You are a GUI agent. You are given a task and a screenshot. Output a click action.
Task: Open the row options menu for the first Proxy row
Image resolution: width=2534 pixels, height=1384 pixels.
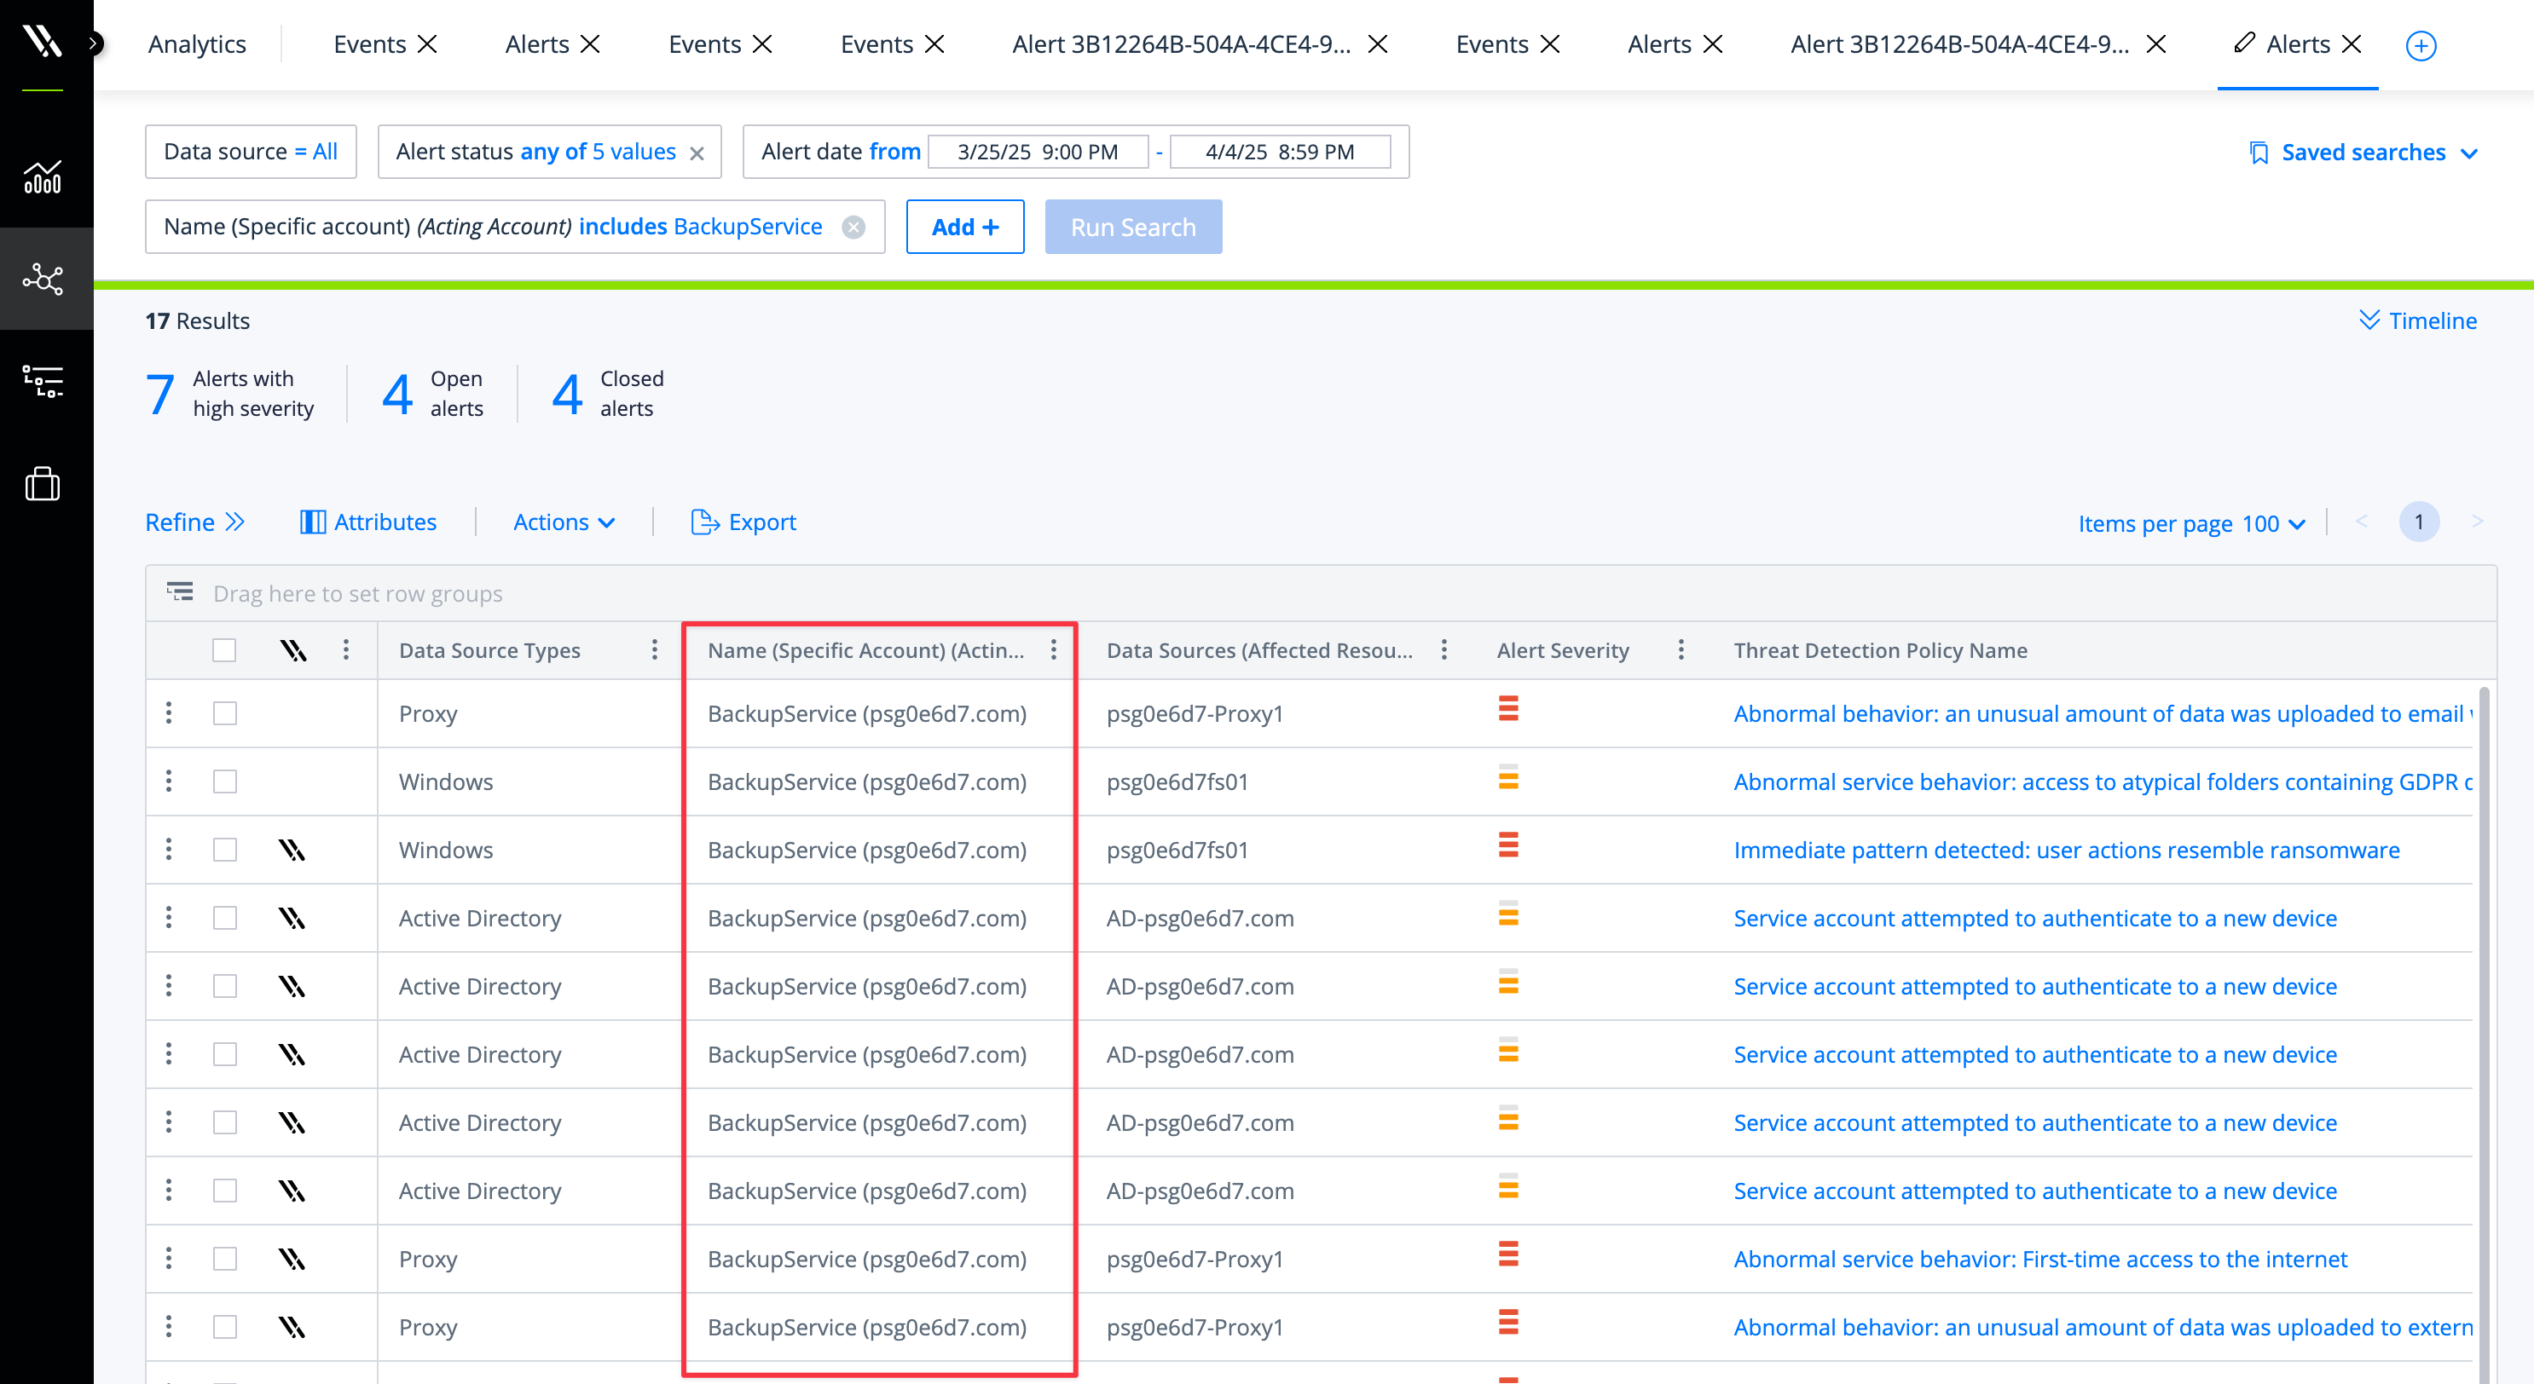168,713
